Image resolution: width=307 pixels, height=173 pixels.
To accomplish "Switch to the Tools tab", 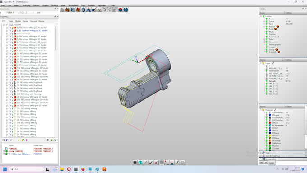I will click(11, 21).
